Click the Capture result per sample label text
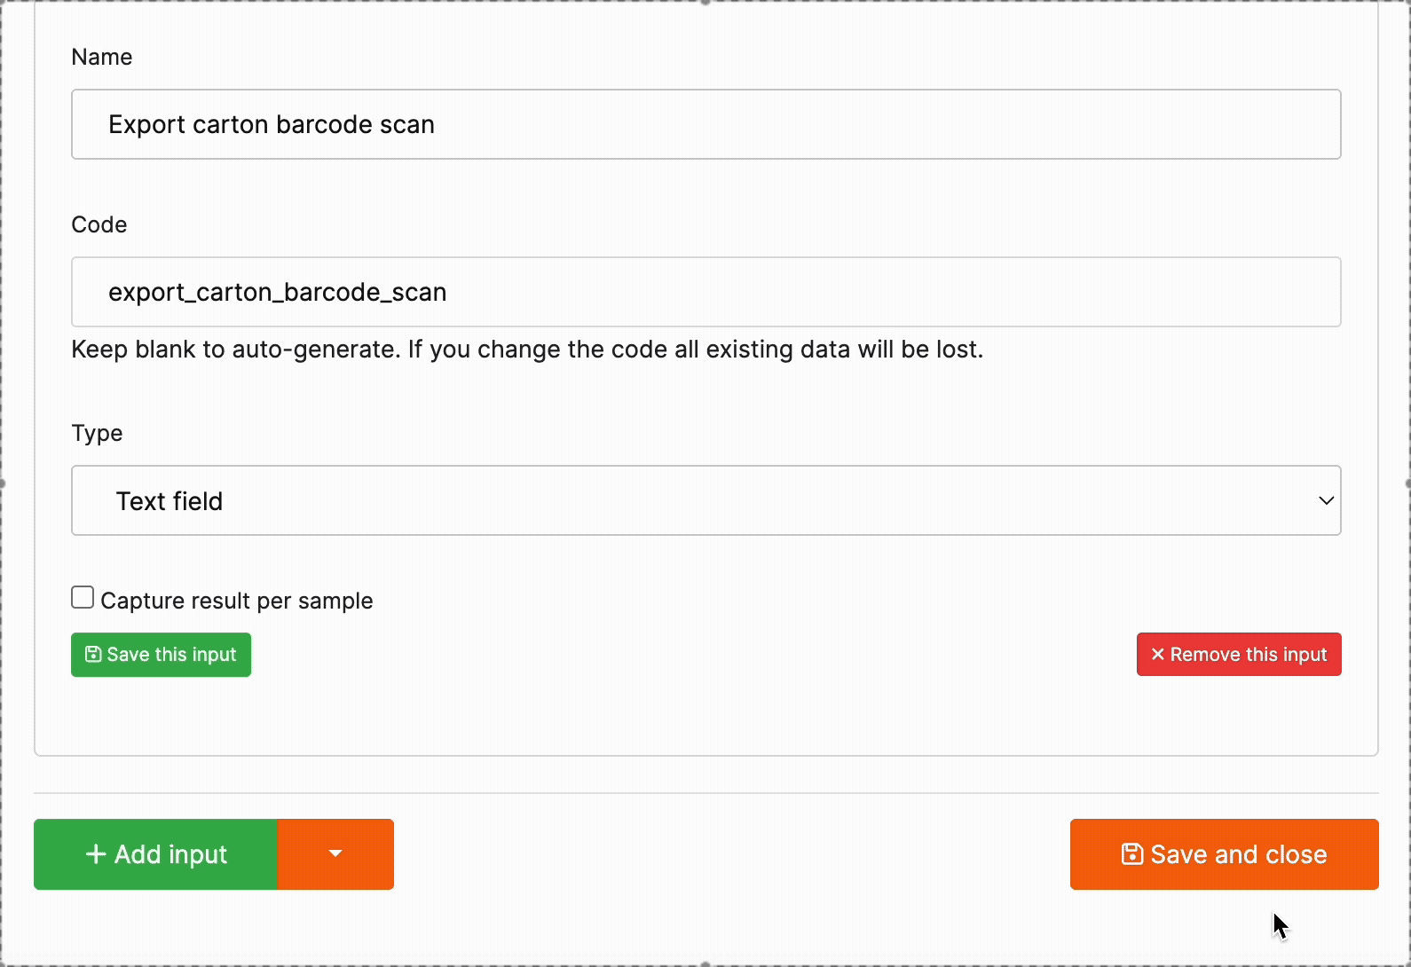The height and width of the screenshot is (967, 1411). [236, 601]
